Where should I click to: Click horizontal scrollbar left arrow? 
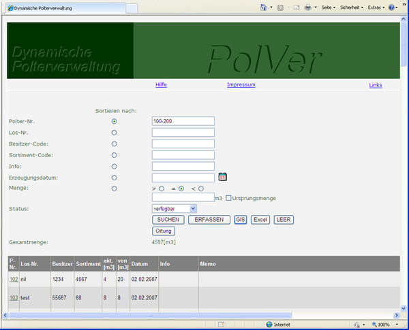coord(5,315)
